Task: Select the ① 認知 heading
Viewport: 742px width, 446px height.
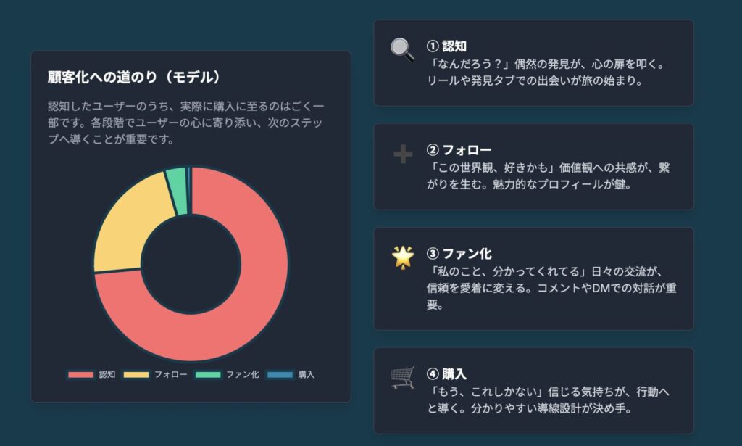Action: (x=446, y=46)
